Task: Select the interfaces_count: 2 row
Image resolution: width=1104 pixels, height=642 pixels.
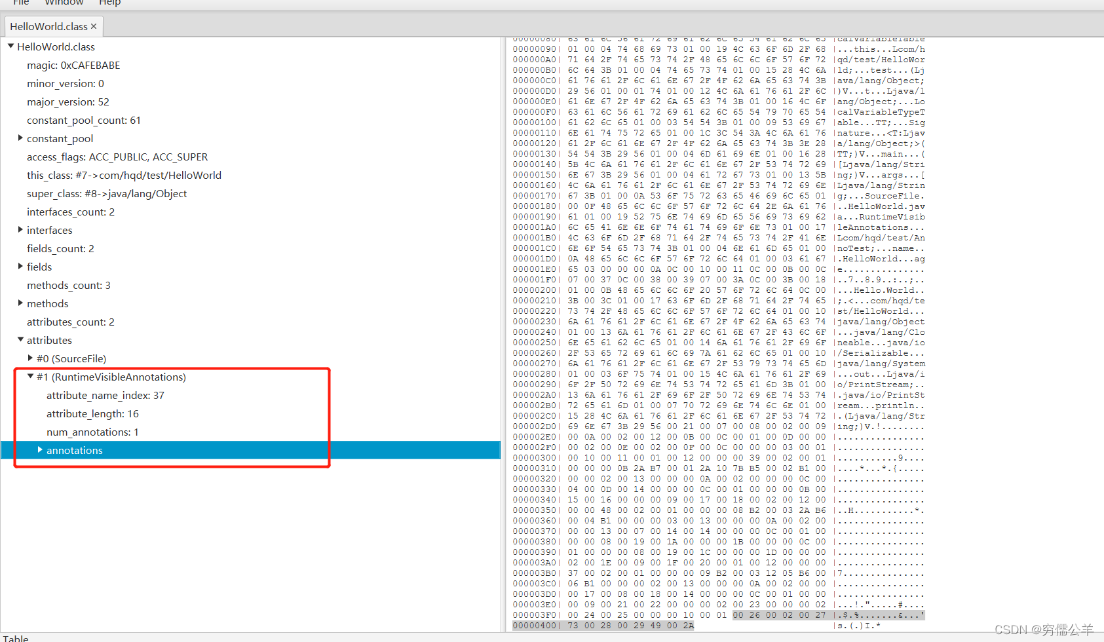Action: pyautogui.click(x=71, y=212)
